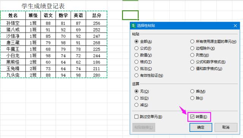The image size is (243, 138).
Task: Toggle the 转置(E) checkbox
Action: point(199,117)
